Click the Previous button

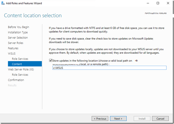pos(100,119)
